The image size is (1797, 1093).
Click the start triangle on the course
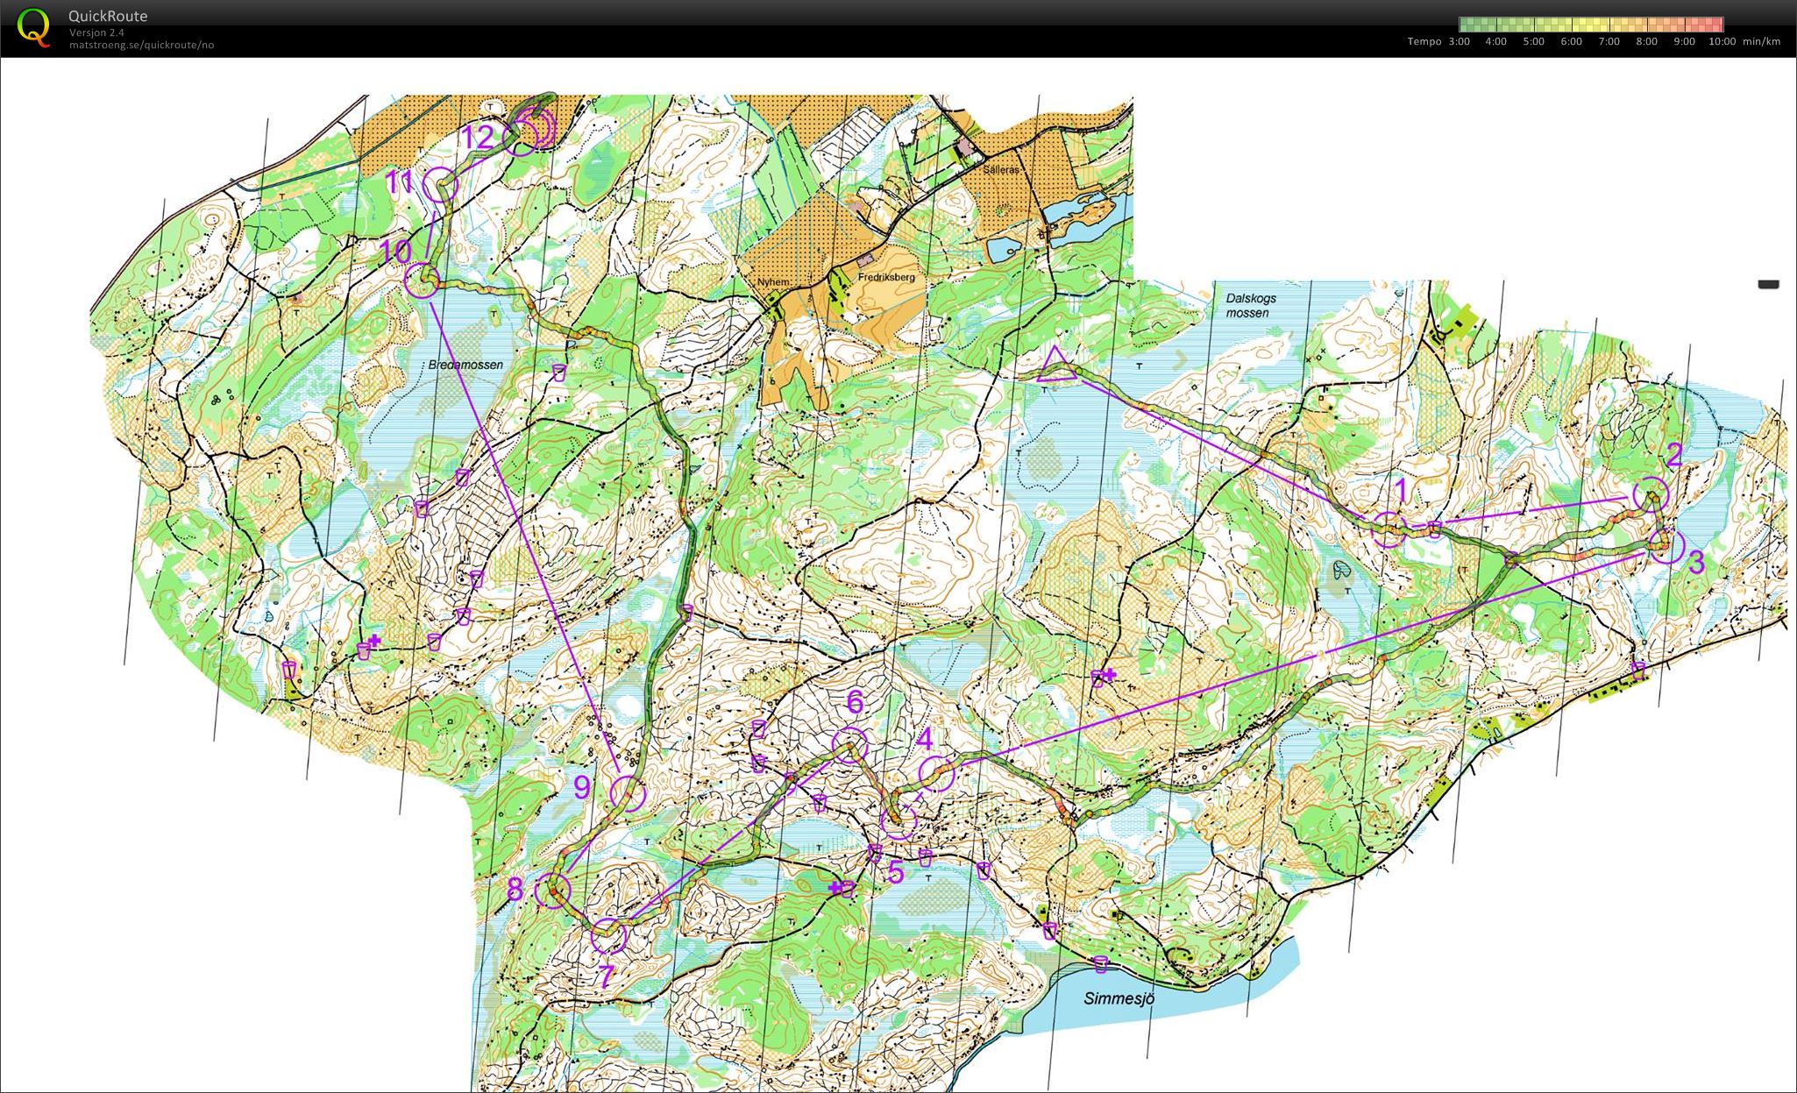pyautogui.click(x=1055, y=365)
